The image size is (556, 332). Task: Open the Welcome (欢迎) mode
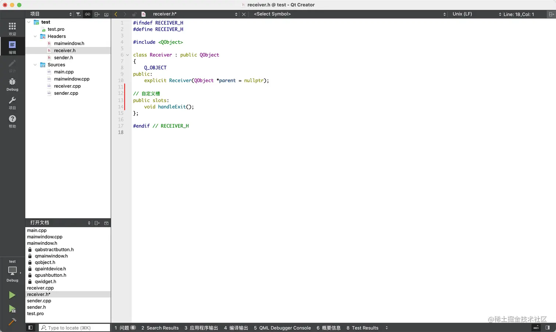[x=12, y=29]
